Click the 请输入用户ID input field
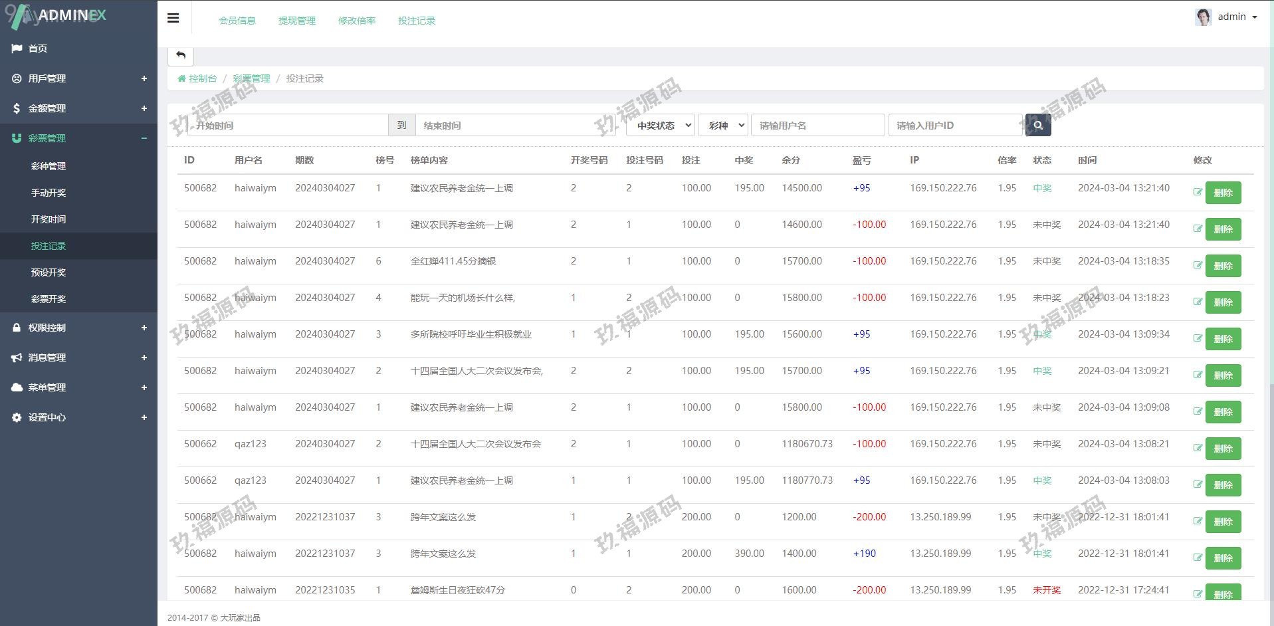Viewport: 1274px width, 626px height. 954,125
